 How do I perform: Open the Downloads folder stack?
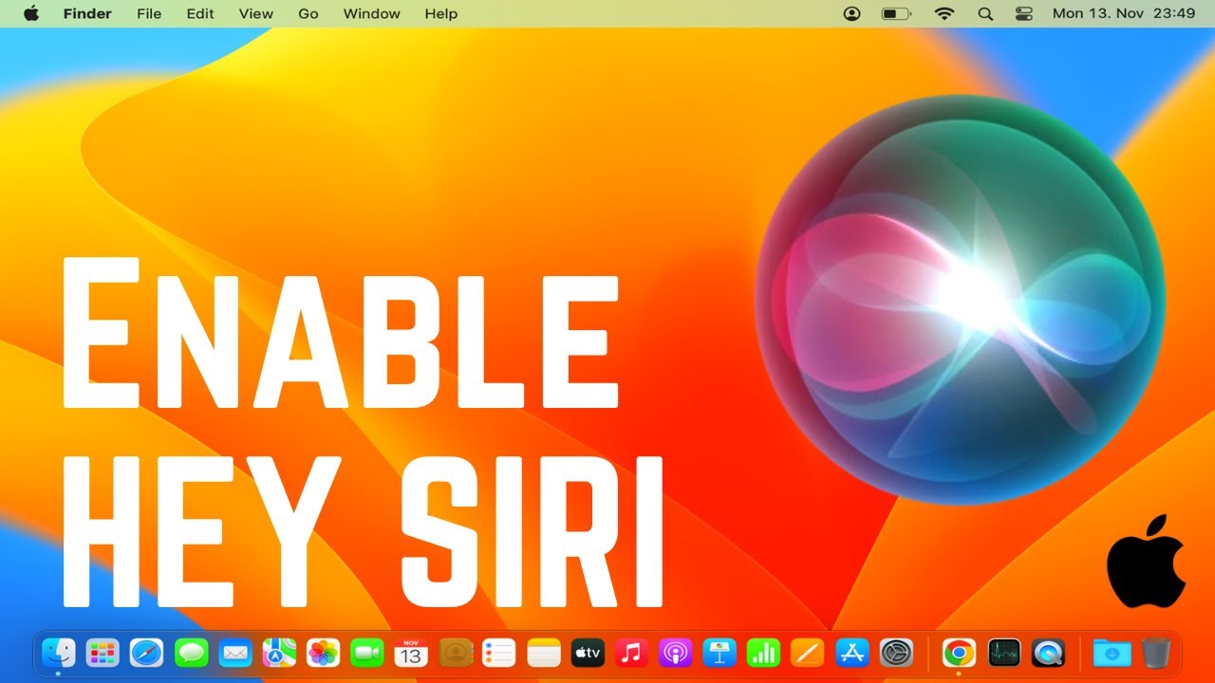click(1112, 653)
